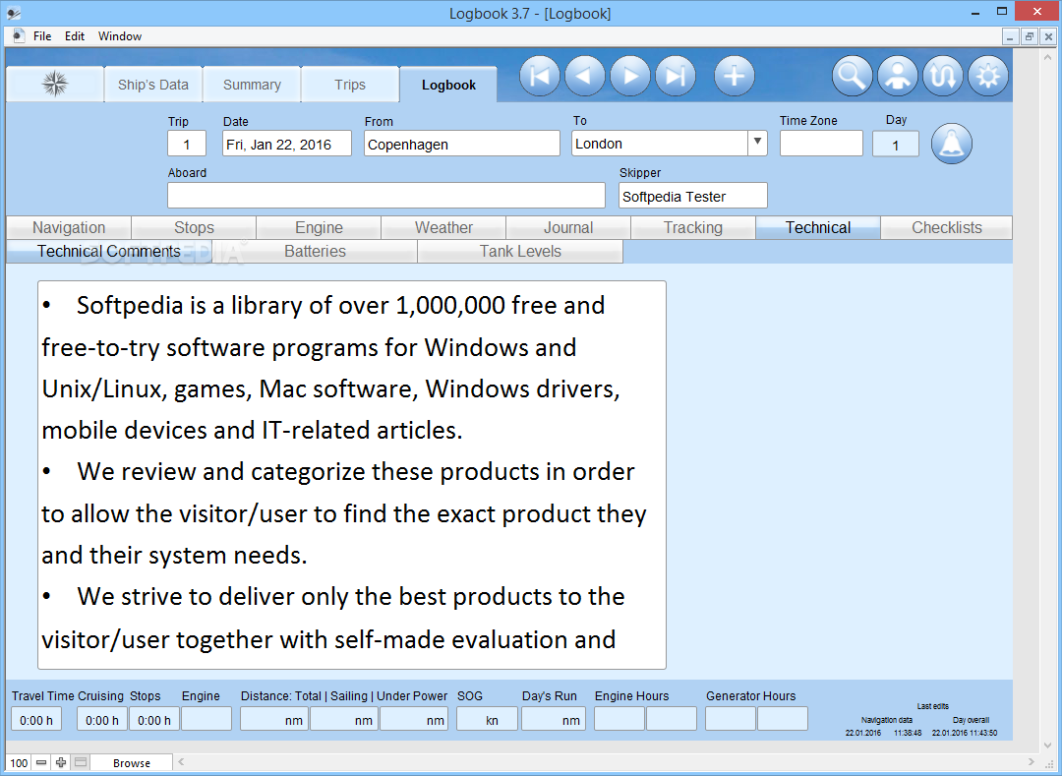
Task: Switch to the Summary tab
Action: point(252,84)
